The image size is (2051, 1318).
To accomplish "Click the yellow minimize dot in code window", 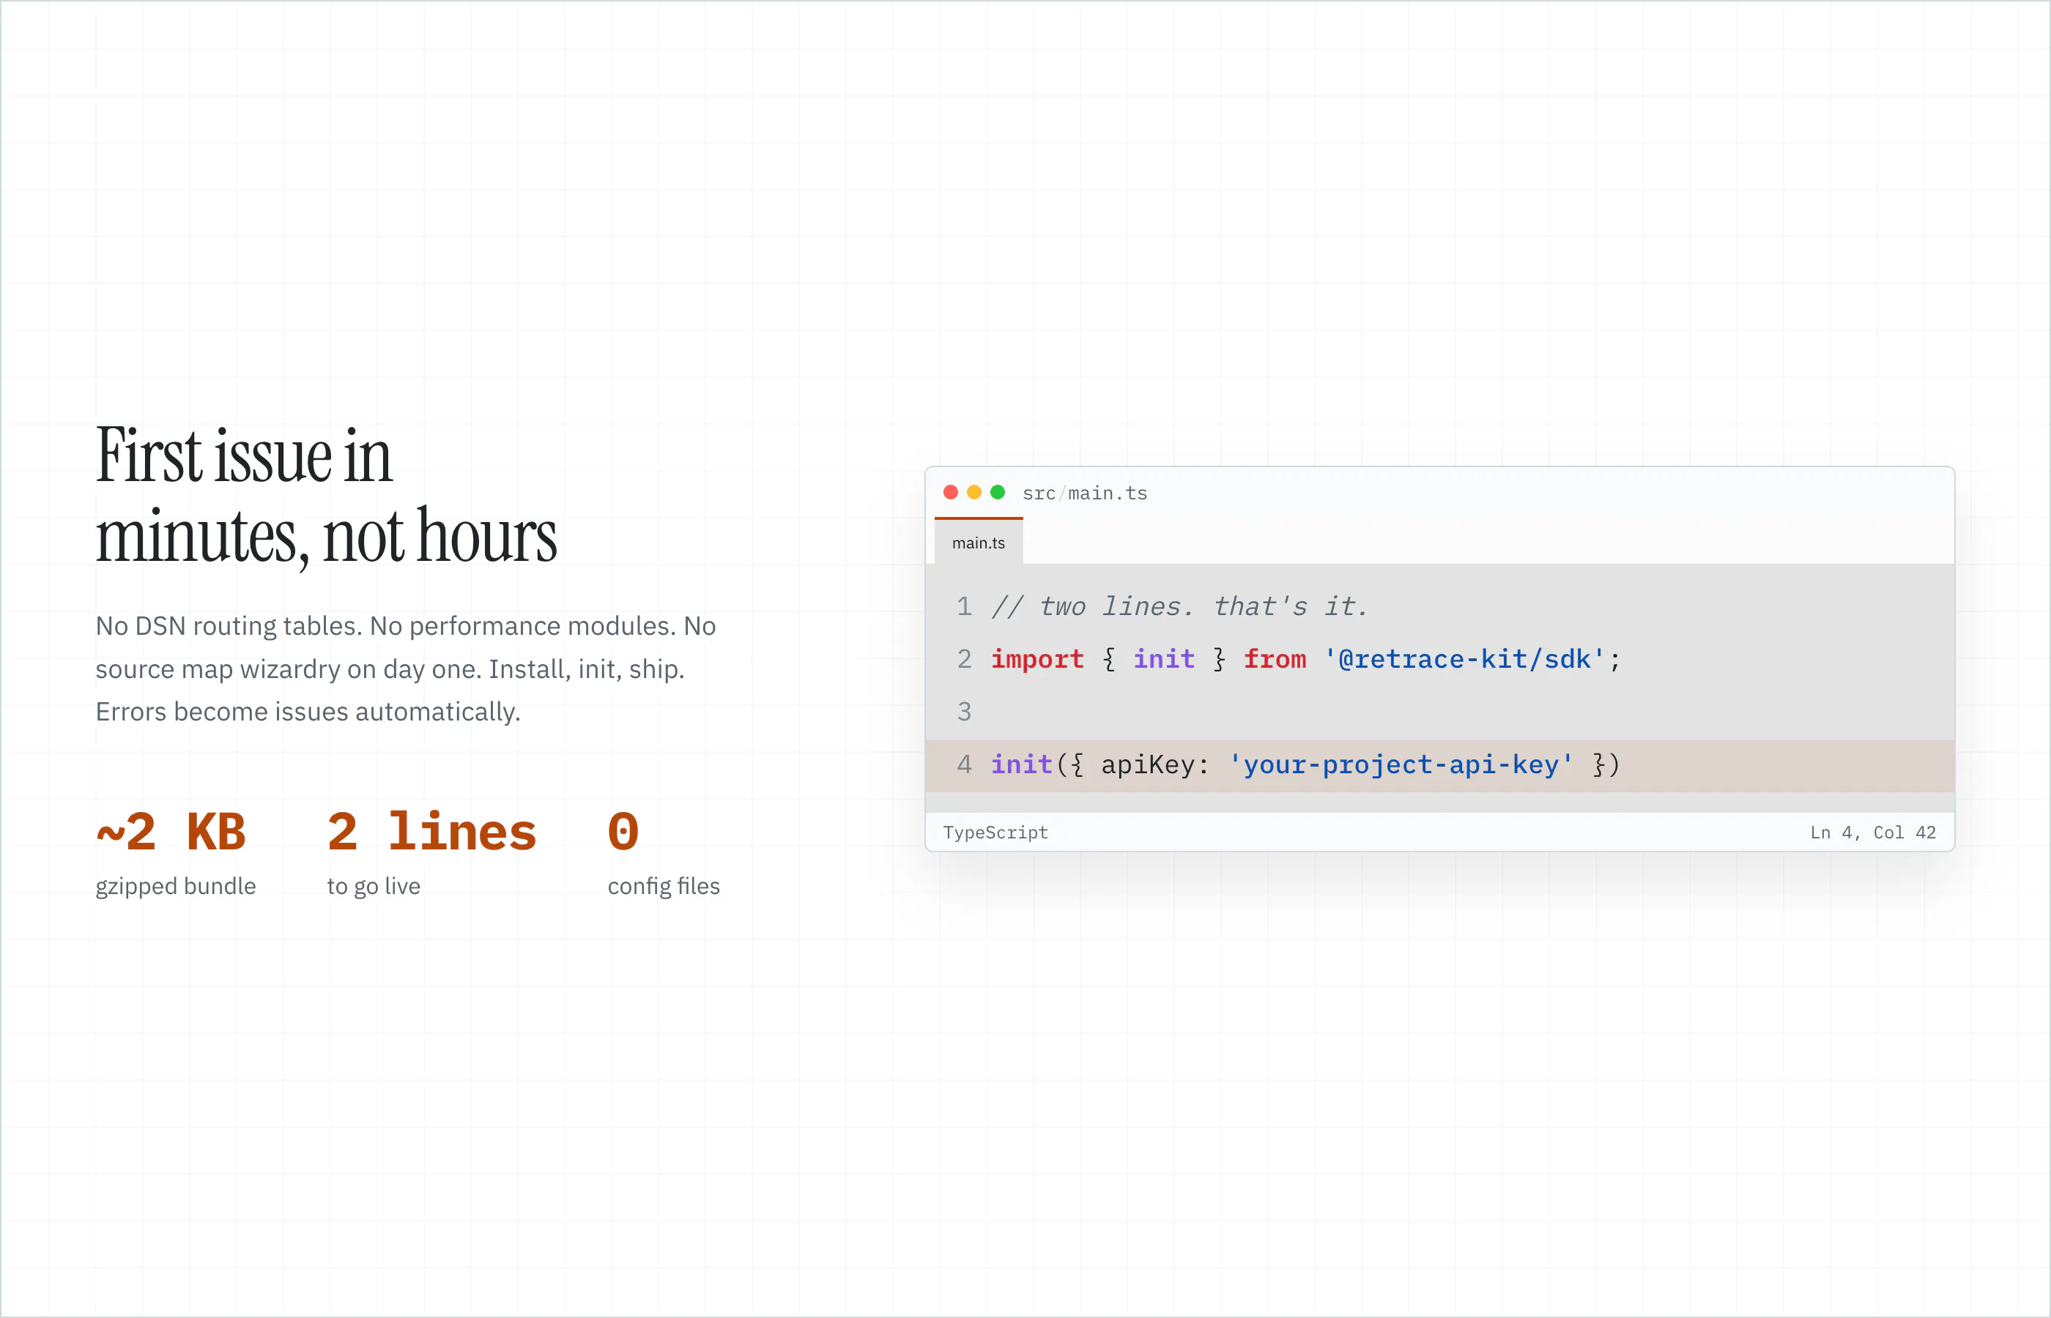I will pyautogui.click(x=974, y=492).
